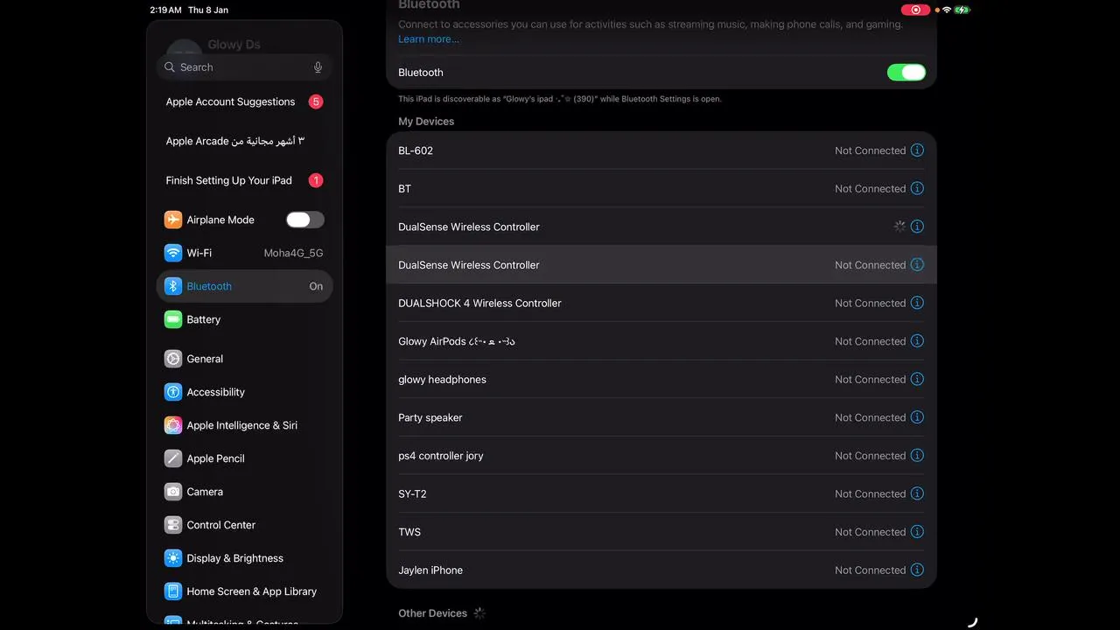
Task: Tap the Home Screen & App Library icon
Action: 173,591
